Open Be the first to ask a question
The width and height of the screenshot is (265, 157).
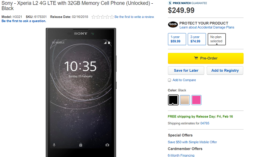(24, 21)
